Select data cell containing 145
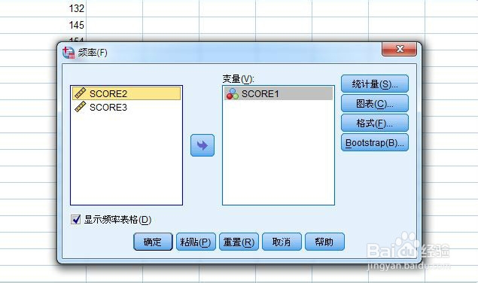This screenshot has width=478, height=283. point(44,25)
